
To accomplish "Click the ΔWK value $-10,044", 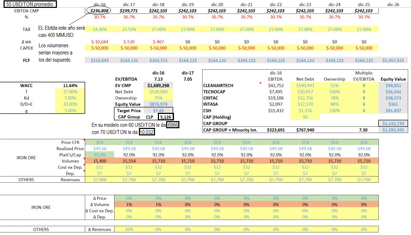I will [x=100, y=42].
